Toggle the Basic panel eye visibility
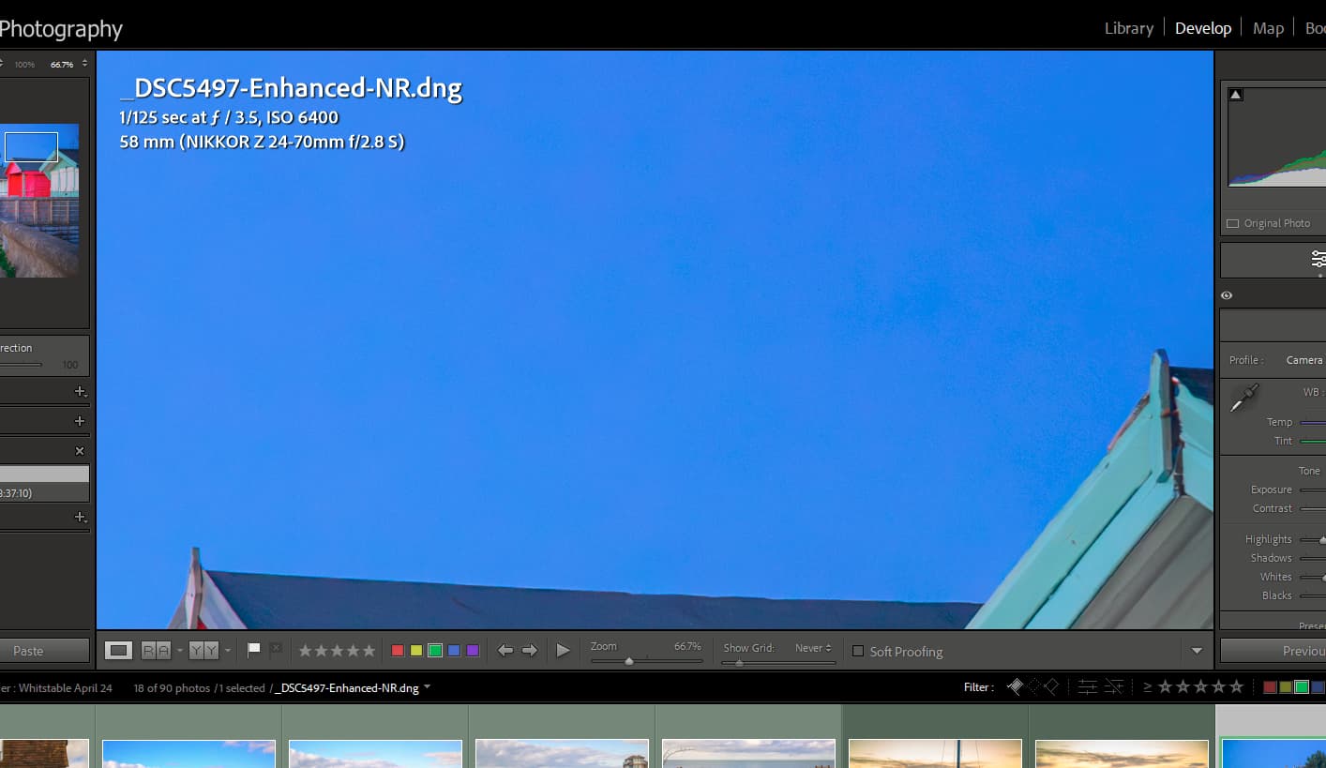The height and width of the screenshot is (768, 1326). click(1227, 295)
